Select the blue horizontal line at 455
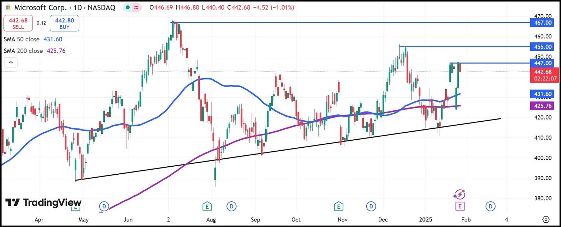This screenshot has height=227, width=561. [x=464, y=47]
